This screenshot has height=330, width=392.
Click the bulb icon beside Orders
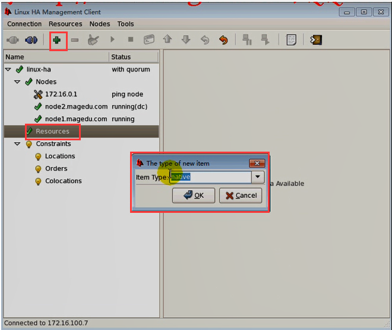[x=38, y=169]
